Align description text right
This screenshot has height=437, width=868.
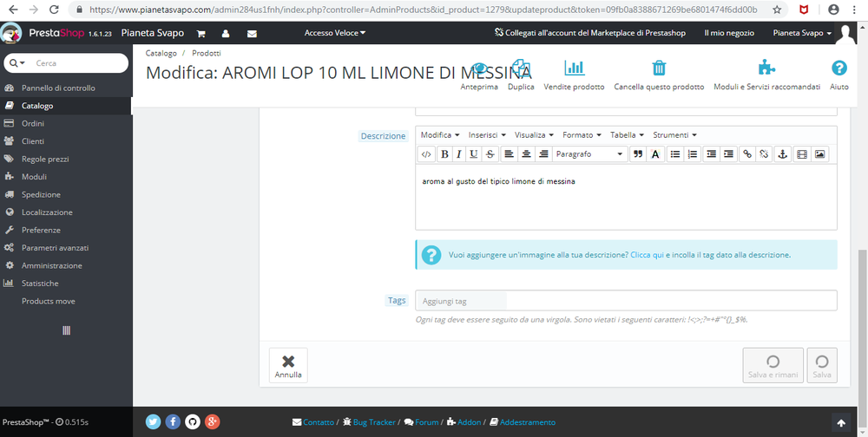point(543,154)
